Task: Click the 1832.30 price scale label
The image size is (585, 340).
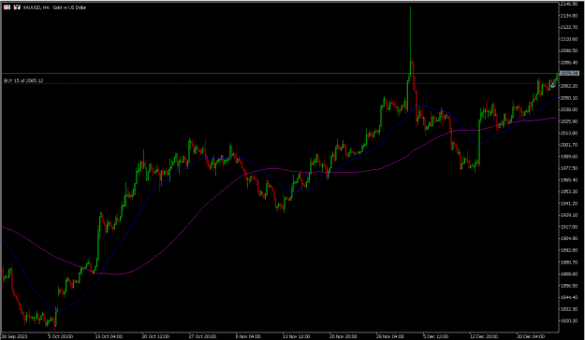Action: pyautogui.click(x=569, y=309)
